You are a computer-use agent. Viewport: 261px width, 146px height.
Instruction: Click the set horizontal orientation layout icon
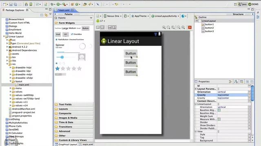(98, 27)
